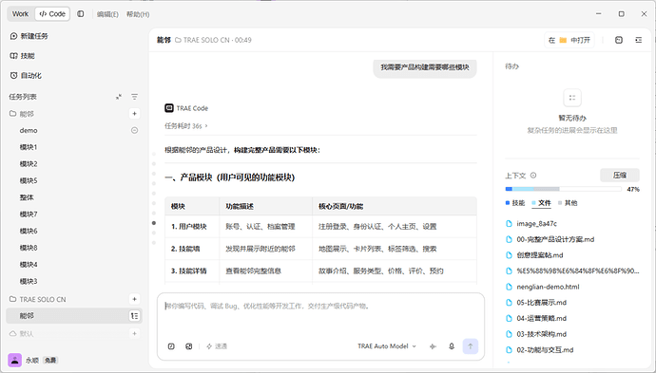The height and width of the screenshot is (373, 656).
Task: Open the TRAE Auto Model dropdown
Action: pos(387,346)
